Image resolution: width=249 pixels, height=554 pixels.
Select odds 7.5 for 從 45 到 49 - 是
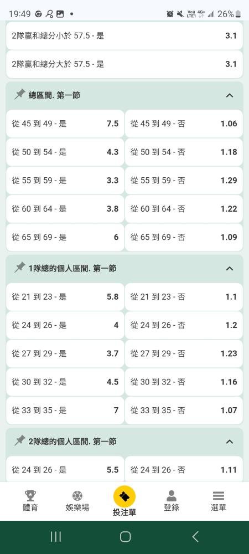(65, 124)
